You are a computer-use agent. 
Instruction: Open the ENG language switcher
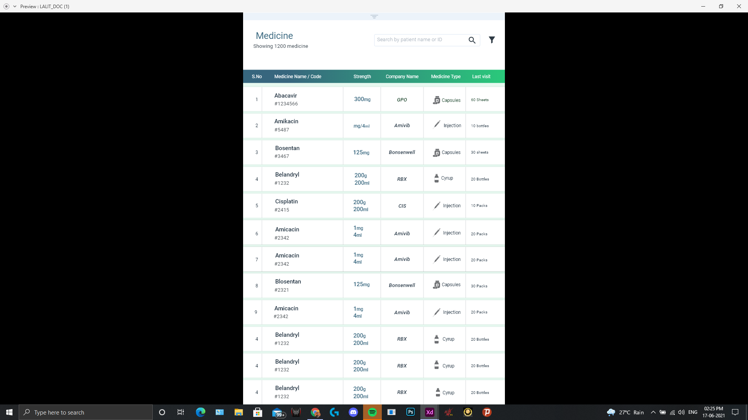pos(693,412)
